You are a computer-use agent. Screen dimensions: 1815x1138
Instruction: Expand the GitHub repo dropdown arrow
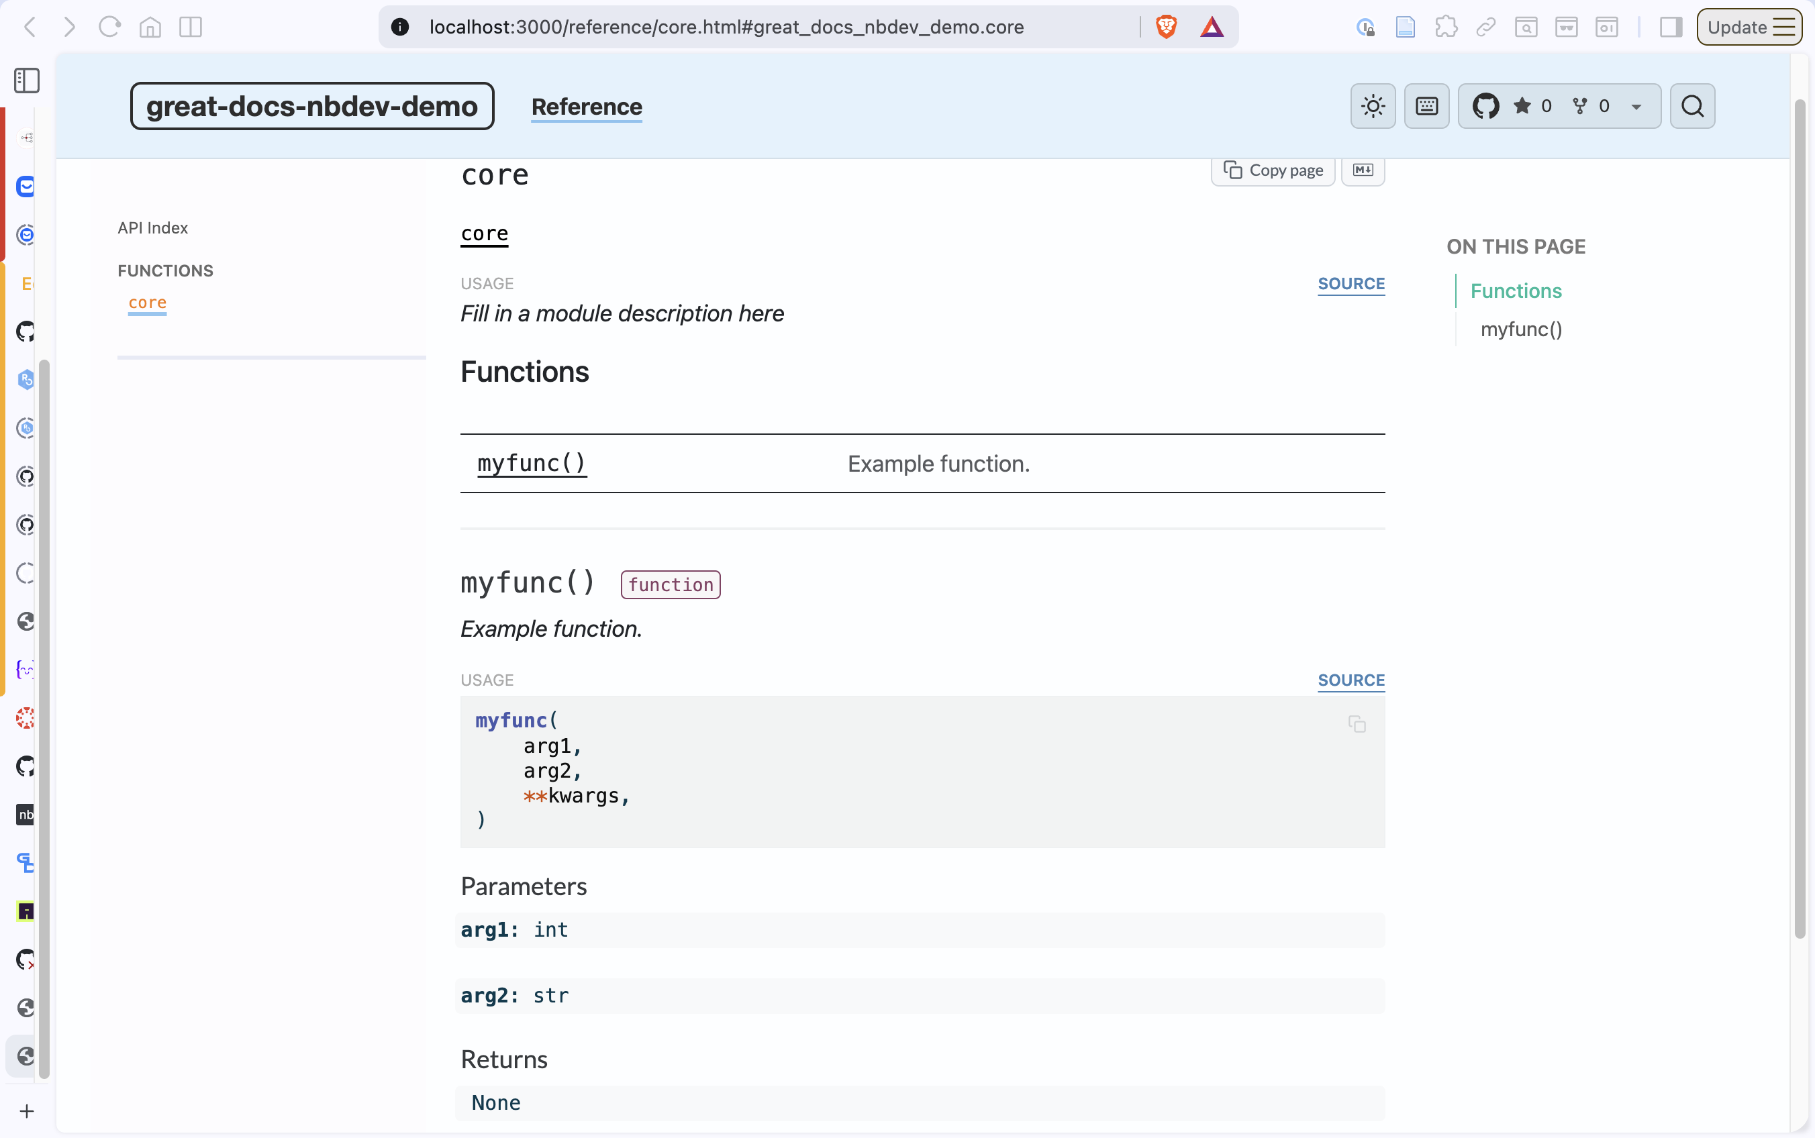[x=1636, y=107]
